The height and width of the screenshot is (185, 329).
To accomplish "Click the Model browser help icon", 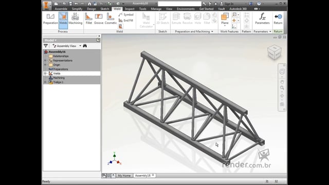I will pos(98,40).
